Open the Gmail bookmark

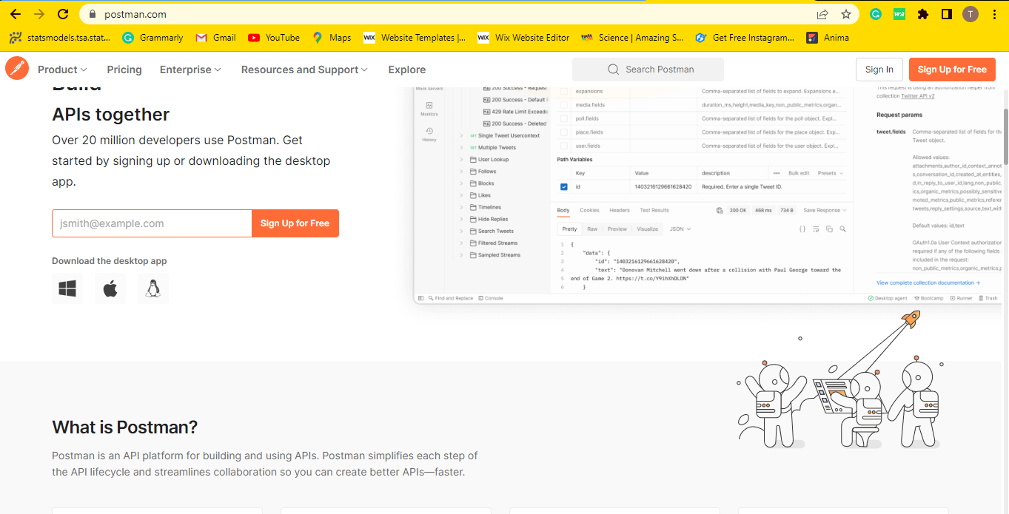point(215,38)
